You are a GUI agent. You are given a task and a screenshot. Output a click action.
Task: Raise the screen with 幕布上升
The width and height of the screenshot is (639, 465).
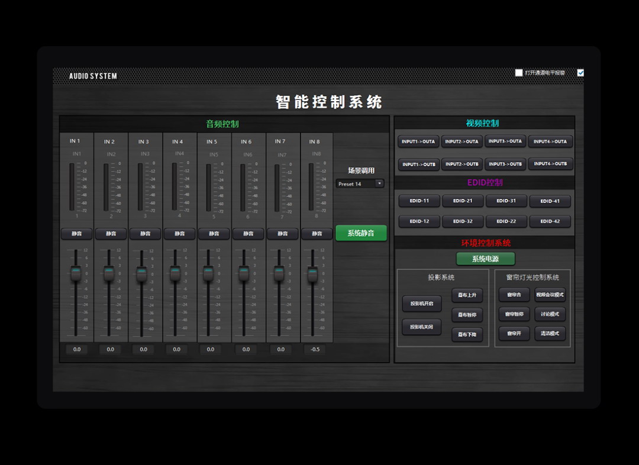click(x=467, y=295)
